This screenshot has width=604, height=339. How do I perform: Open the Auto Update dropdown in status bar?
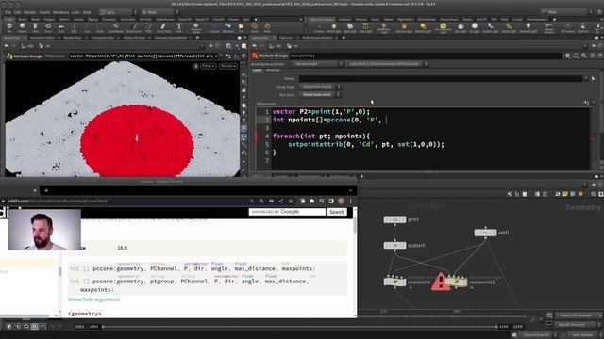click(x=584, y=335)
